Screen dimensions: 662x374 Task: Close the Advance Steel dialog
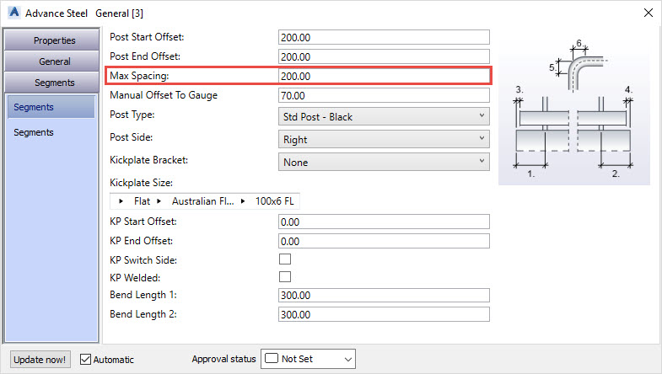[647, 13]
